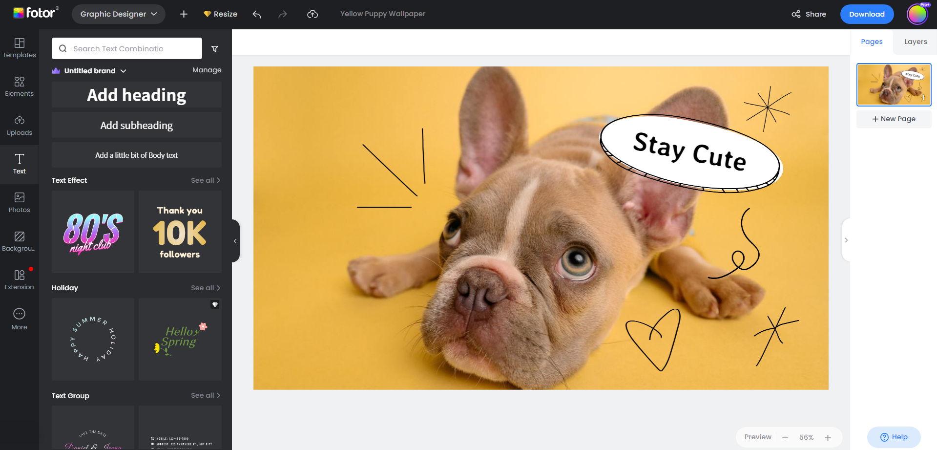Click the plus create new design icon

(184, 14)
